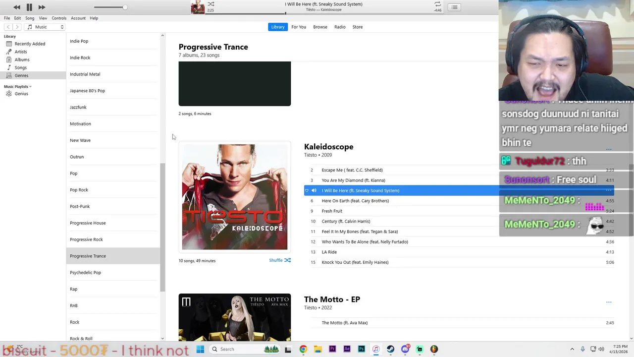This screenshot has height=357, width=634.
Task: Open Google Chrome from the taskbar
Action: pos(303,349)
